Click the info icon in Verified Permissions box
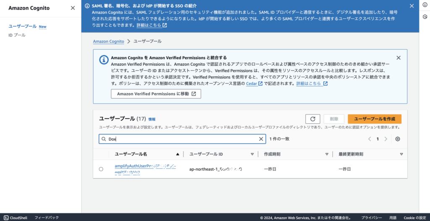This screenshot has height=221, width=430. (x=104, y=60)
